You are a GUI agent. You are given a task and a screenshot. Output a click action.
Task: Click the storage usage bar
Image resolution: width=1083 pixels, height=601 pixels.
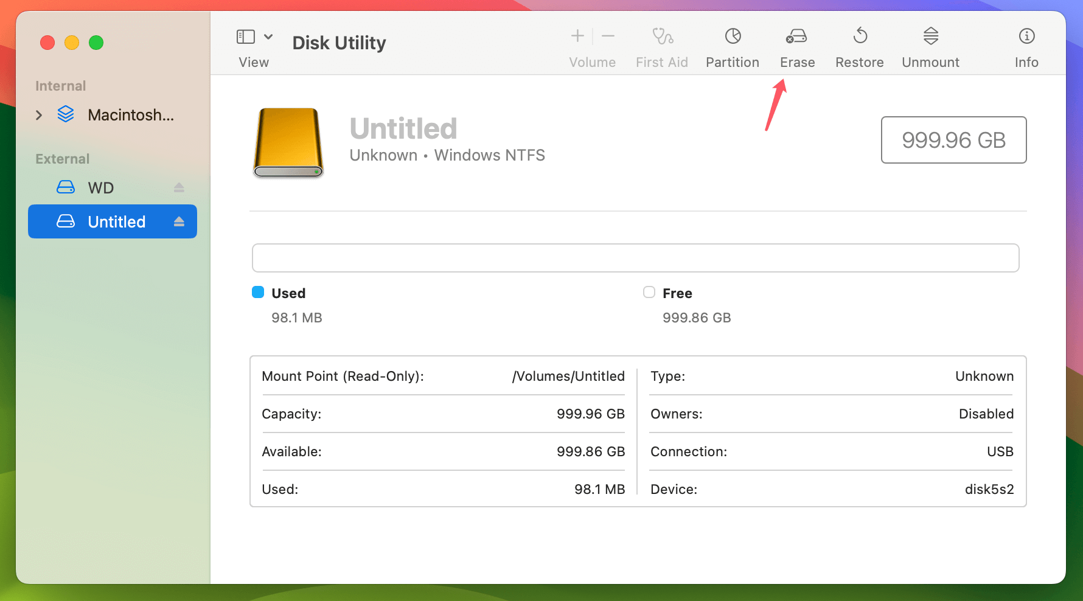636,257
